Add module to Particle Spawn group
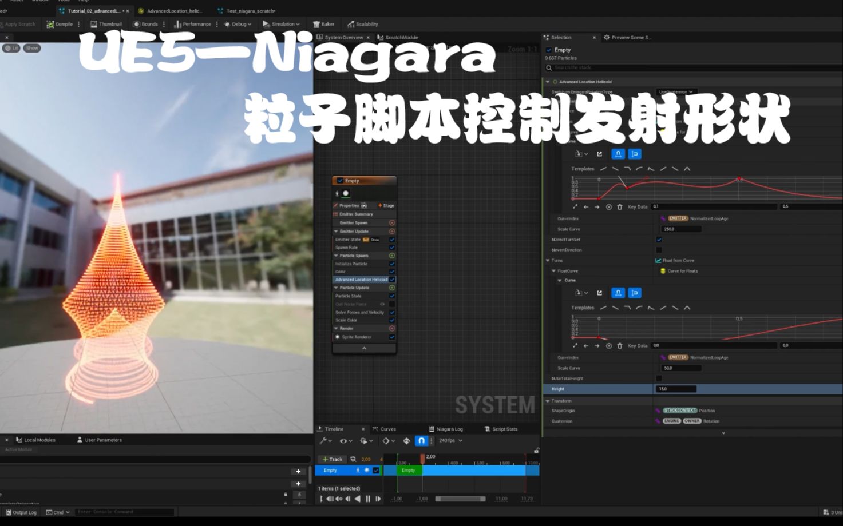 (392, 256)
